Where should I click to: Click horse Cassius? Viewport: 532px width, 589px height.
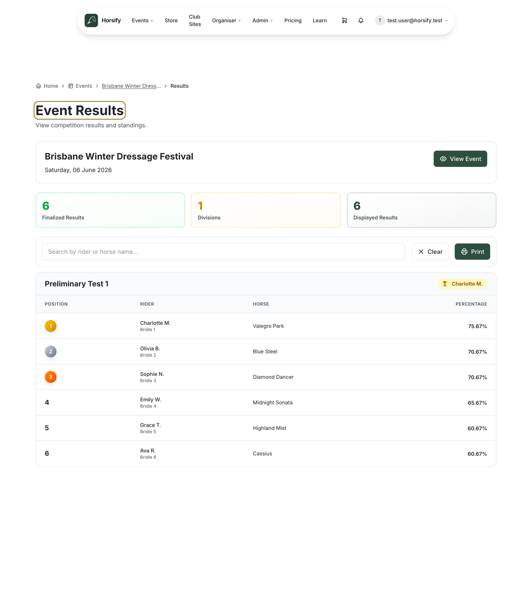click(262, 454)
